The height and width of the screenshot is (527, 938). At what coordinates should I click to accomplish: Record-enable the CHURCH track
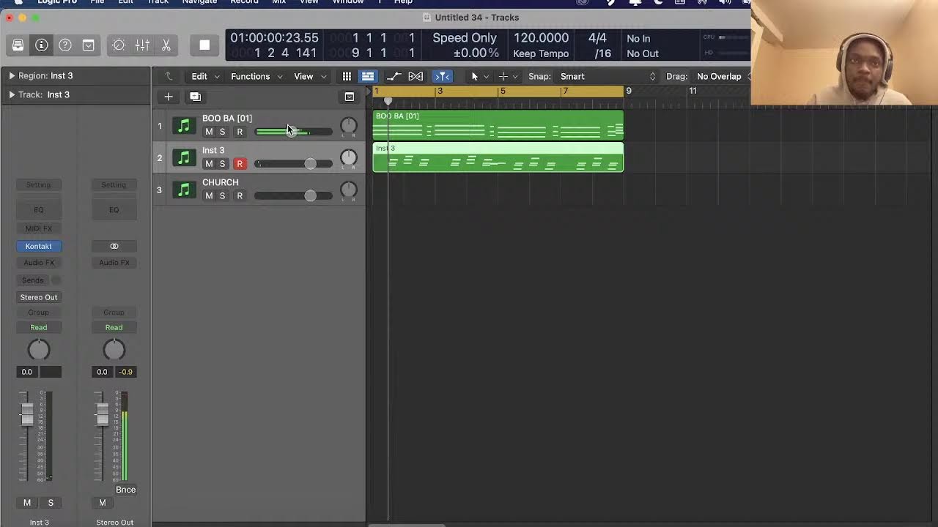pos(240,196)
